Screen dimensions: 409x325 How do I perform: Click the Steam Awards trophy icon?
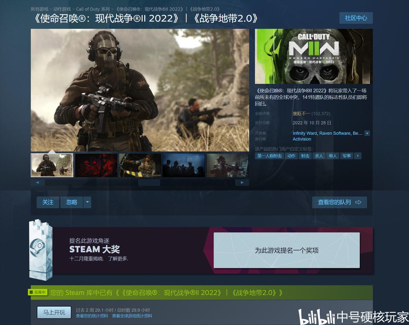click(x=41, y=250)
